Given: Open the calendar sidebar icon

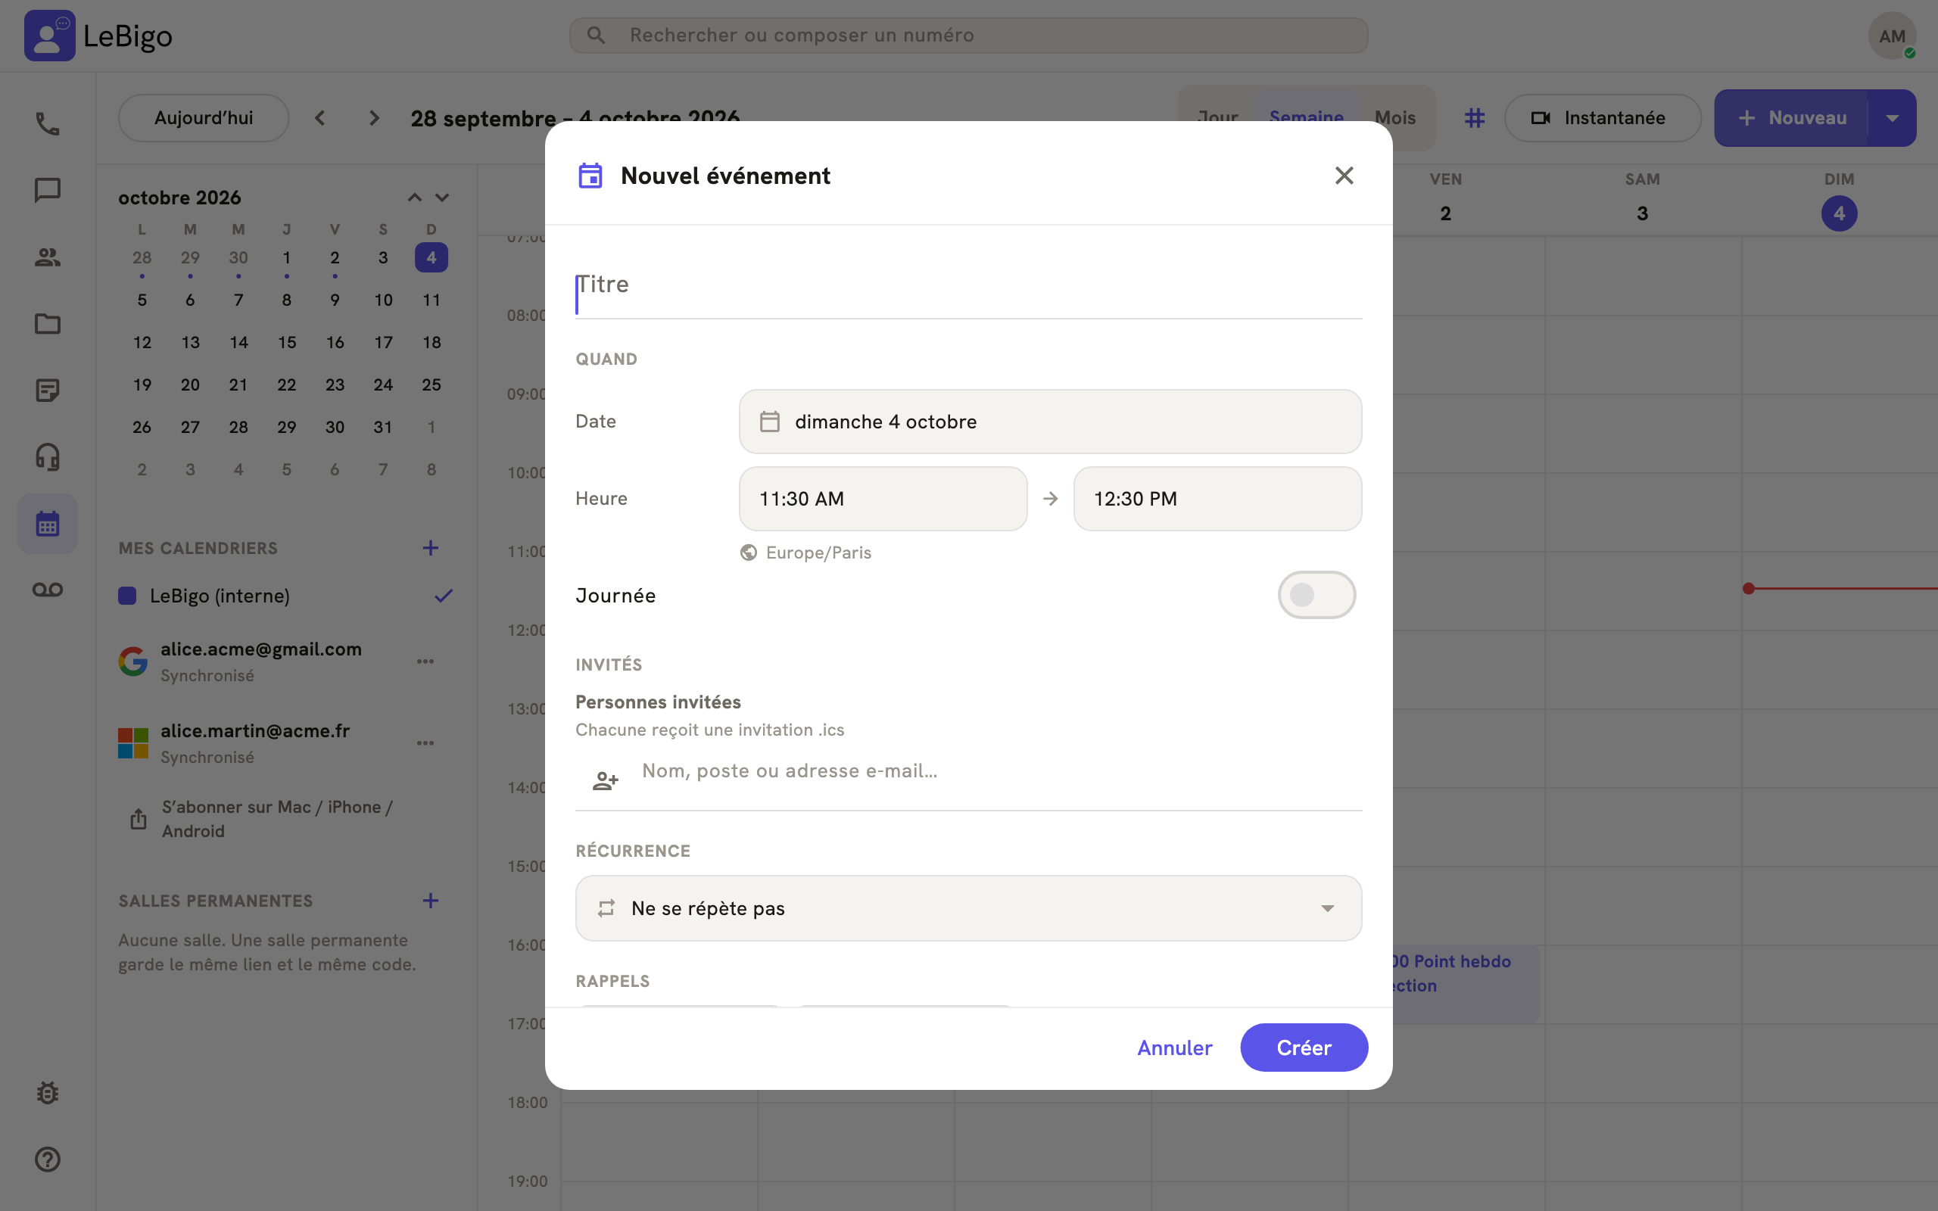Looking at the screenshot, I should [47, 524].
